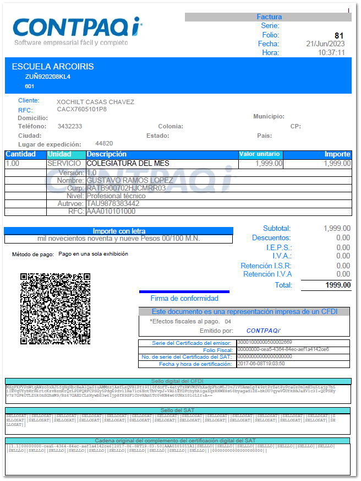Screen dimensions: 361x481
Task: Select student name GUSTAVO RAMOS LOPEZ
Action: [130, 180]
